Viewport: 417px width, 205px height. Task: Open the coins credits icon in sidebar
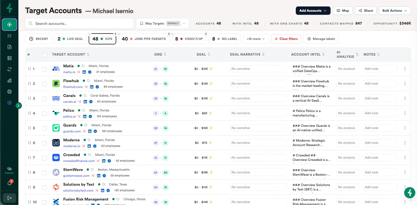click(9, 169)
